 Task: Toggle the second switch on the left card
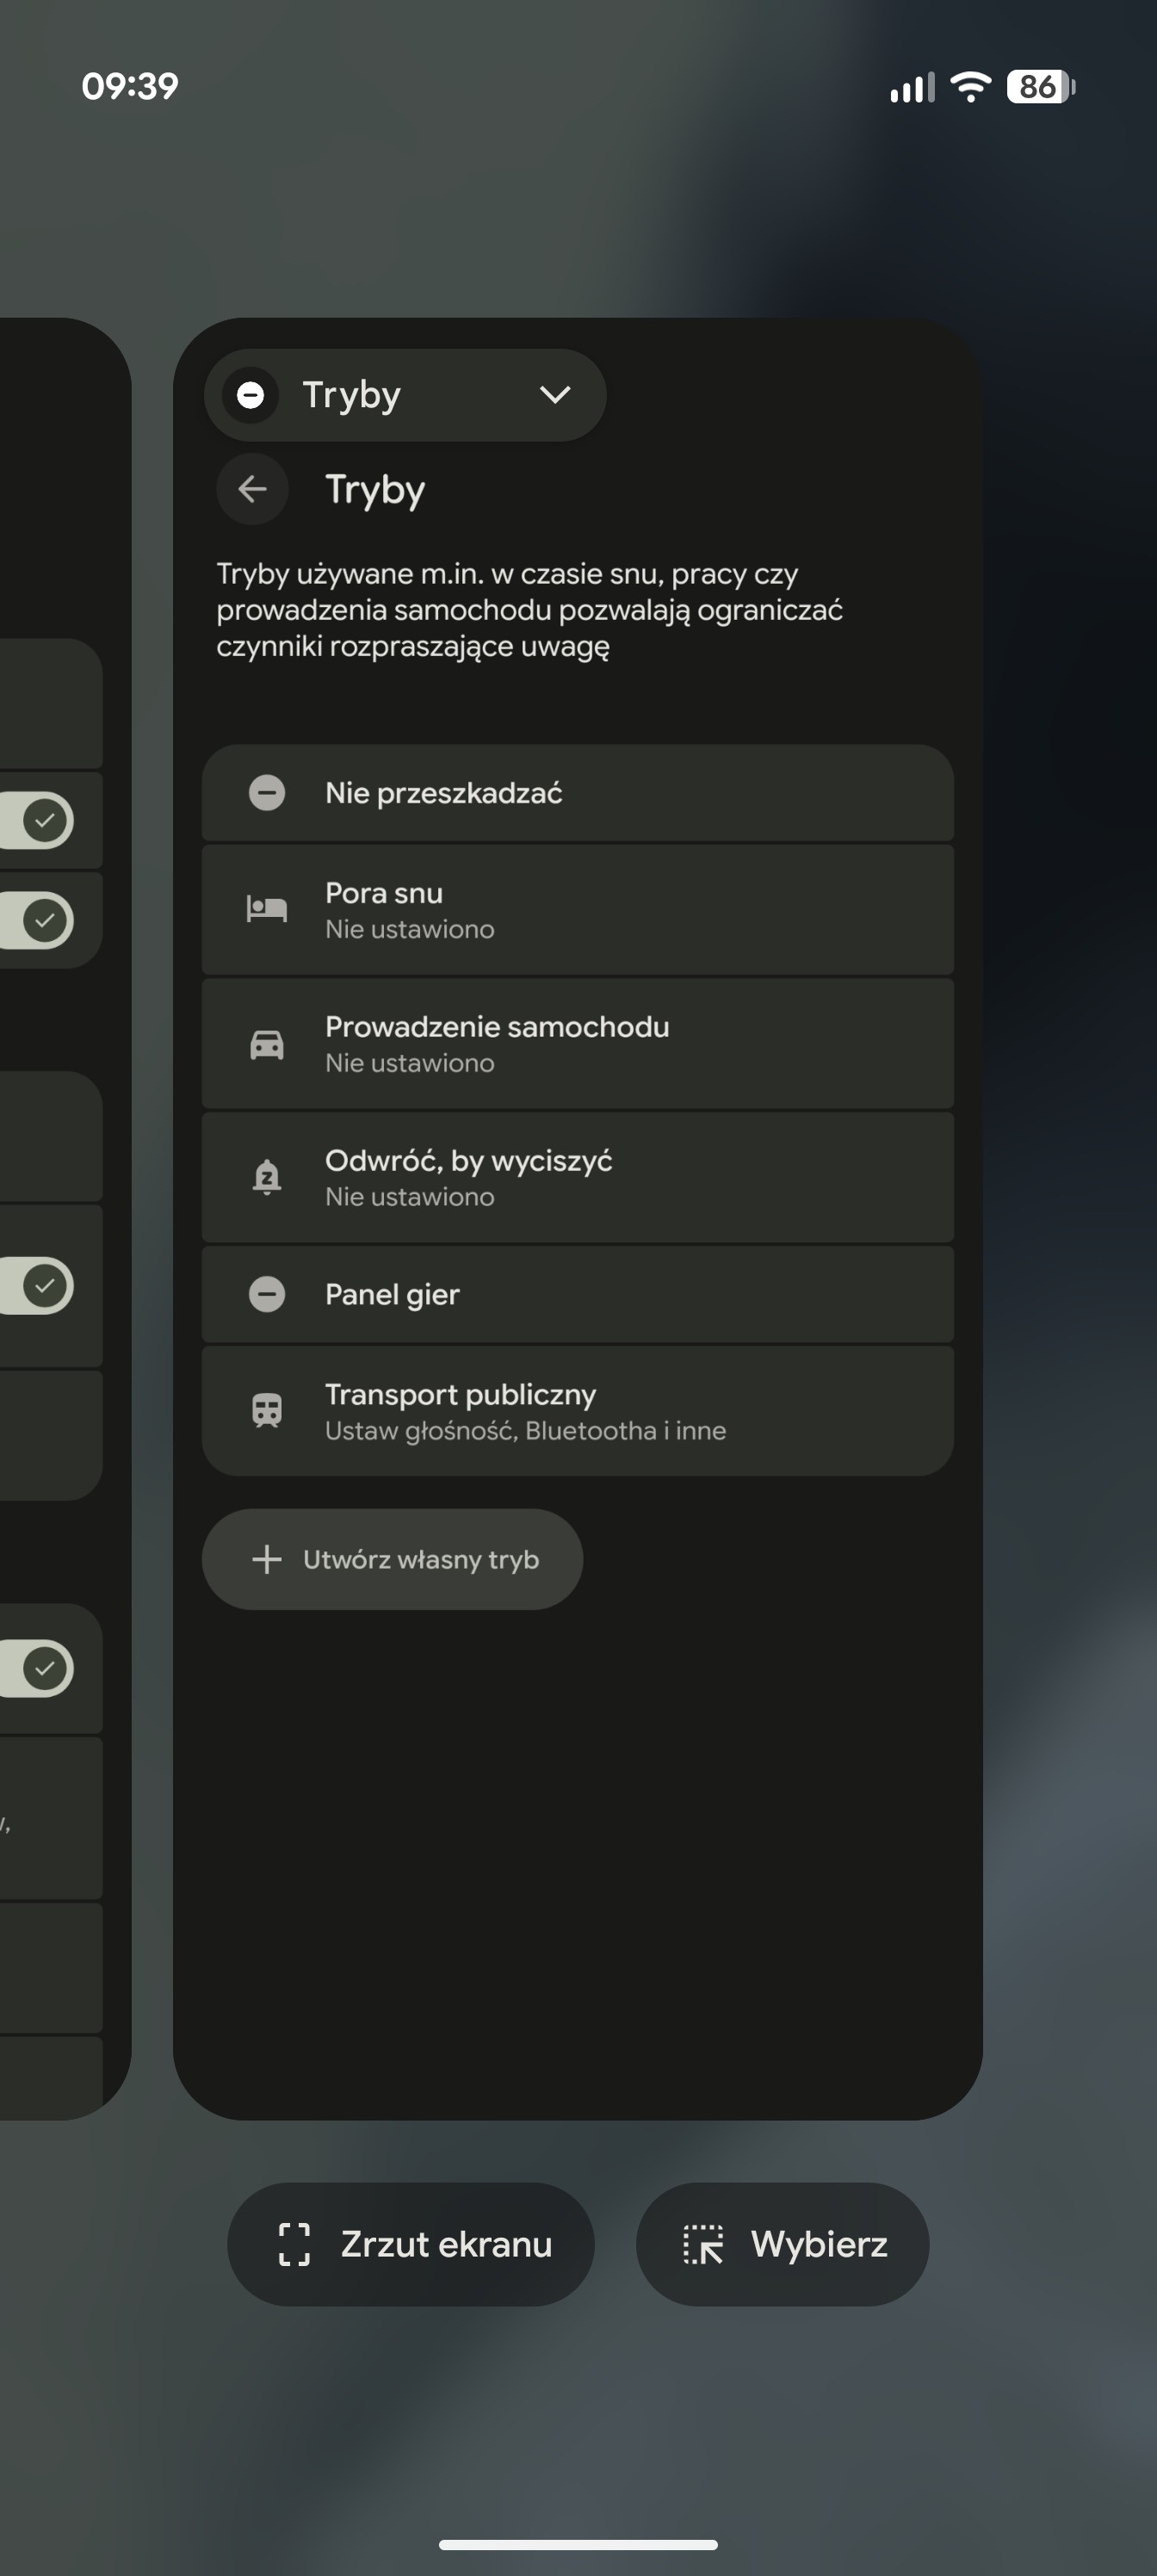35,920
